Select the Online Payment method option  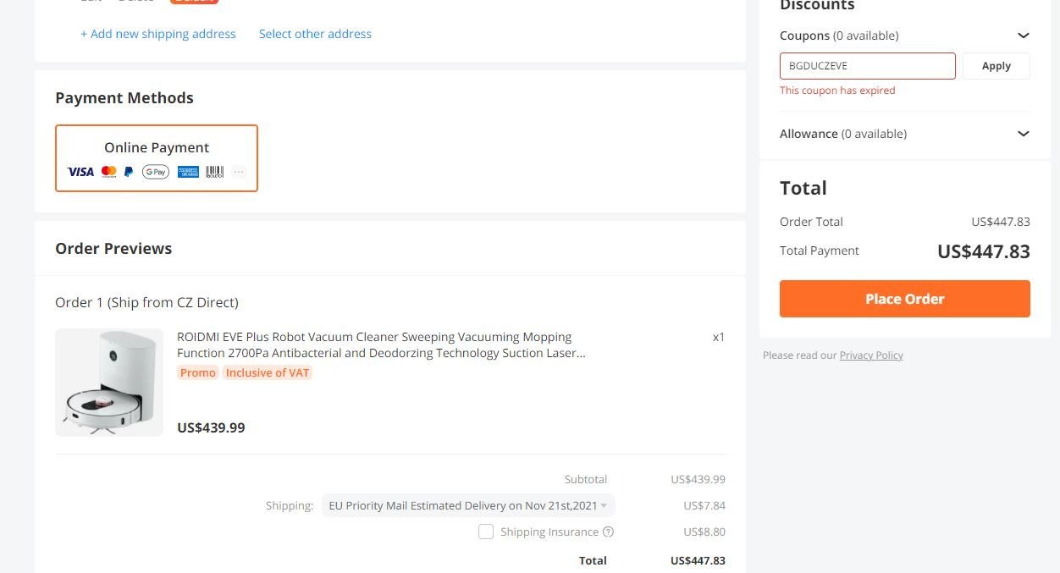point(157,158)
